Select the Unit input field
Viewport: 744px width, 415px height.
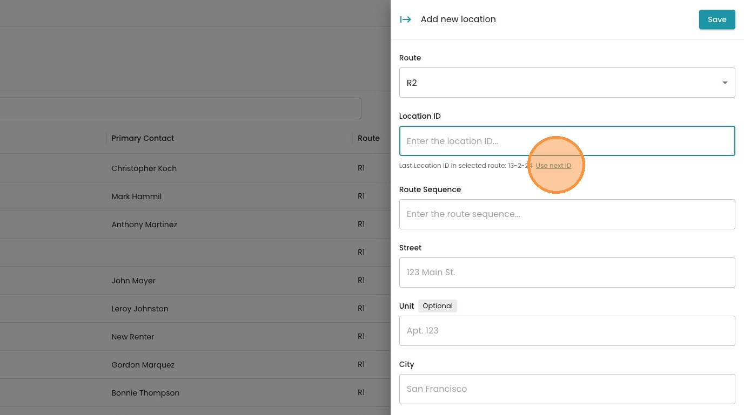pyautogui.click(x=567, y=331)
